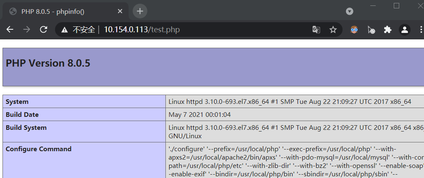This screenshot has width=424, height=178.
Task: Click the cursor-block extension icon
Action: click(371, 30)
